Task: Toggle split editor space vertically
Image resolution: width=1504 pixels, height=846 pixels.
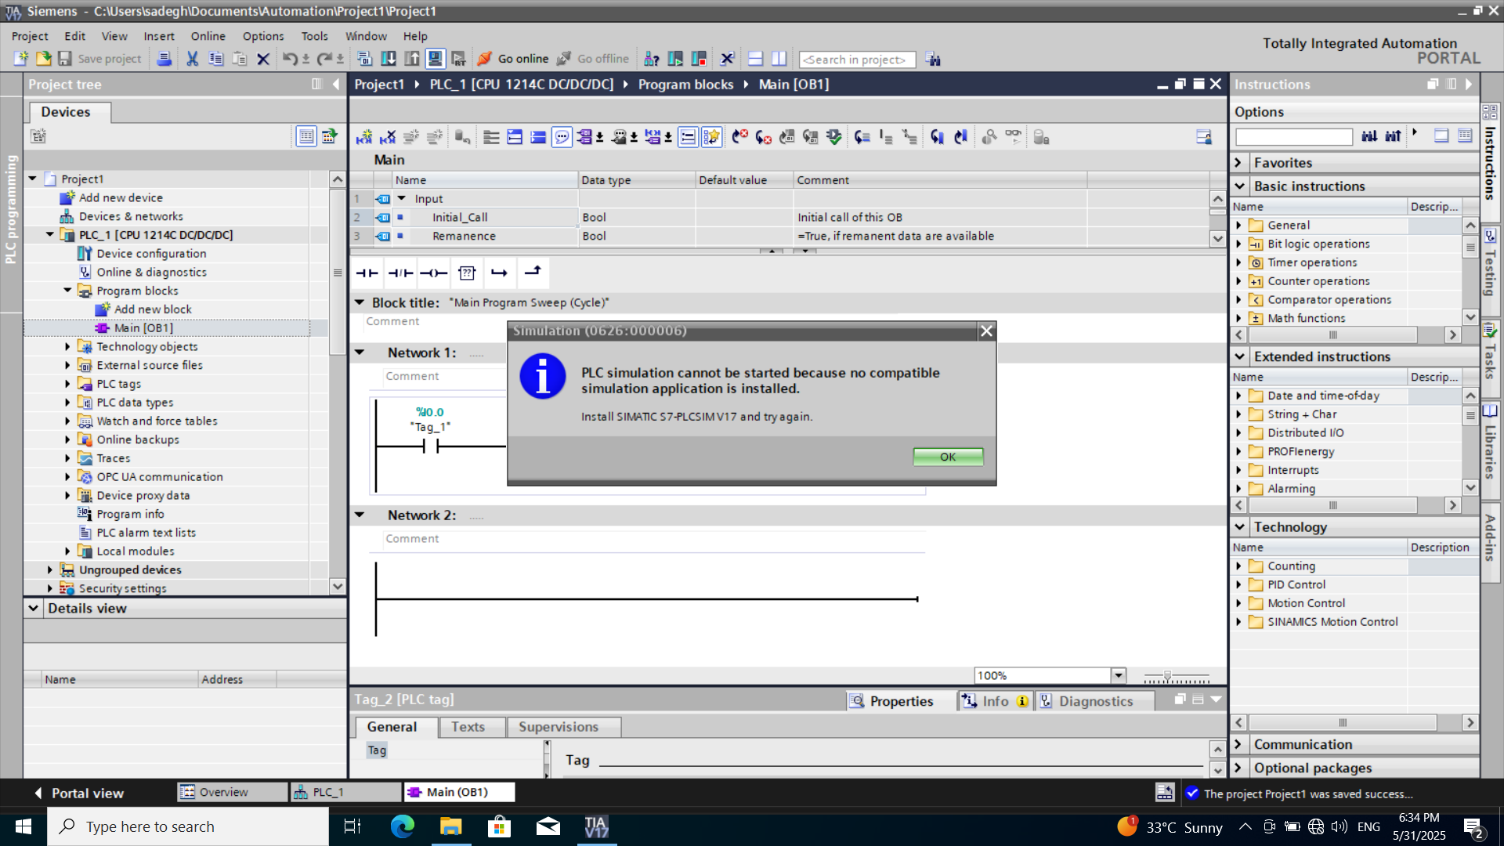Action: [x=779, y=59]
